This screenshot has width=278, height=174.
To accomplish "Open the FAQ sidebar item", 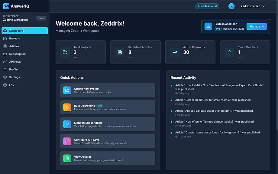I will pyautogui.click(x=25, y=85).
